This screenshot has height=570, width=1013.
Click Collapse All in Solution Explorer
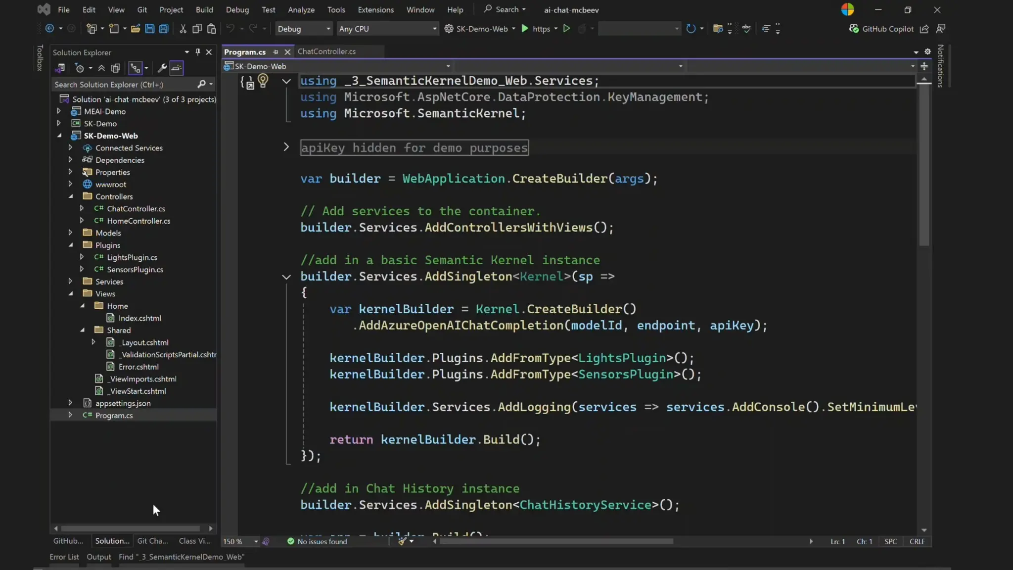[x=101, y=68]
